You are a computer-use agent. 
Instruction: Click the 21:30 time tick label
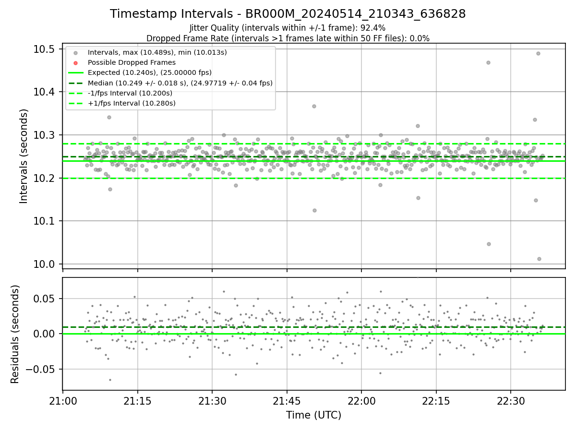(x=212, y=401)
